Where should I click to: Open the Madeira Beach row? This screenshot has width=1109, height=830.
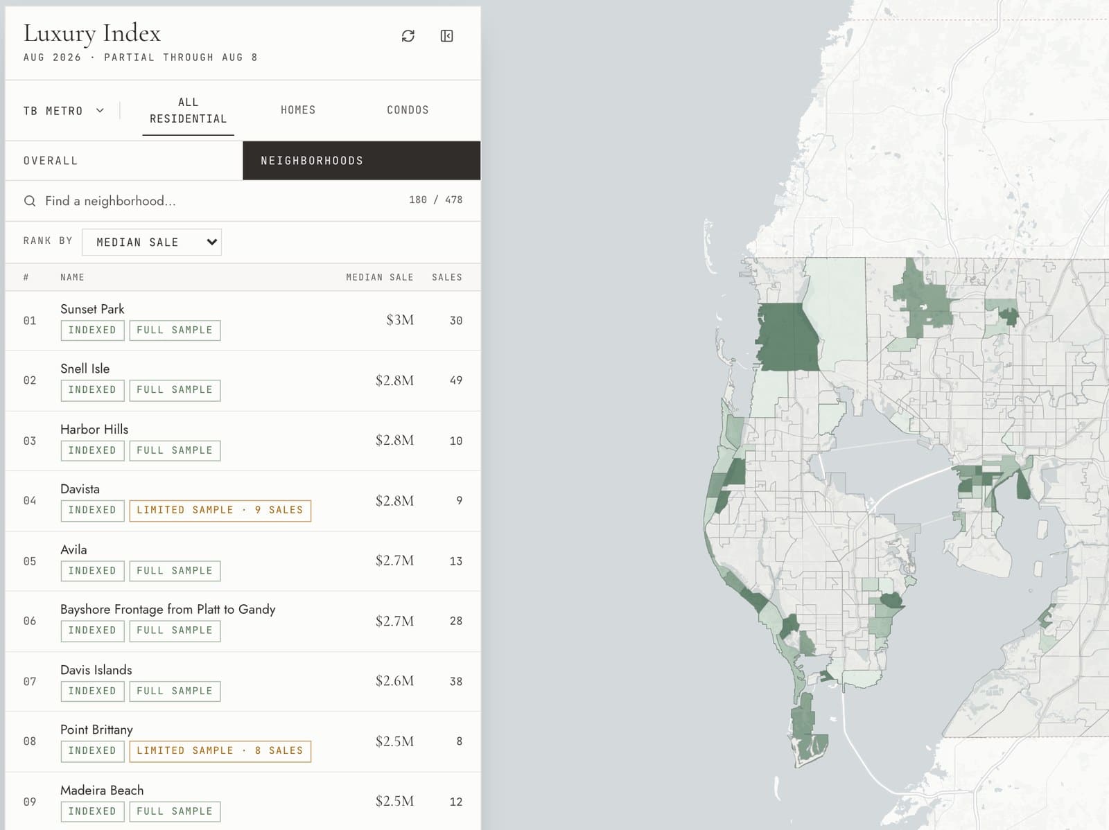point(243,802)
